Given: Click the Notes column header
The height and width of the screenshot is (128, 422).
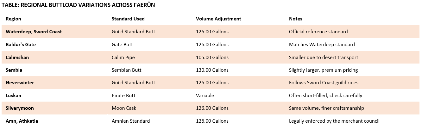Looking at the screenshot, I should [x=295, y=19].
